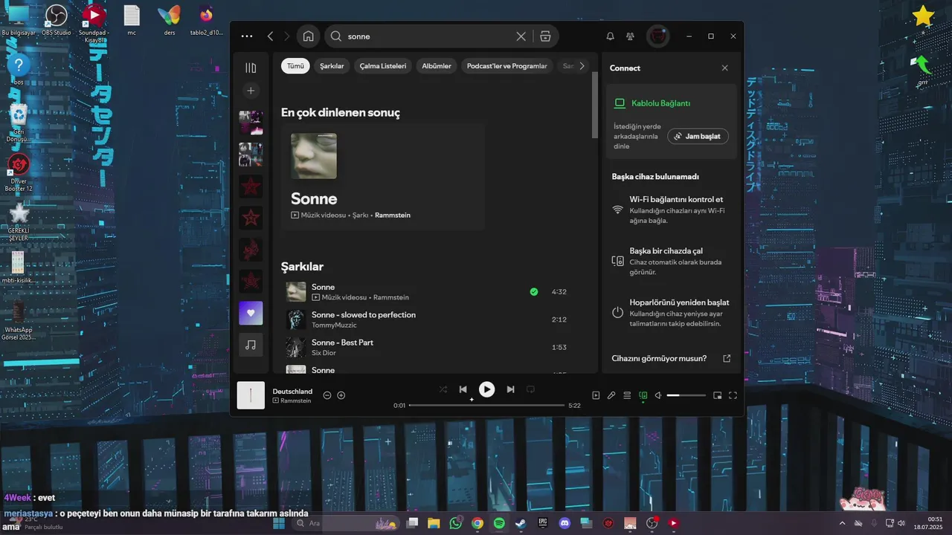952x535 pixels.
Task: Open the play queue
Action: pyautogui.click(x=627, y=395)
